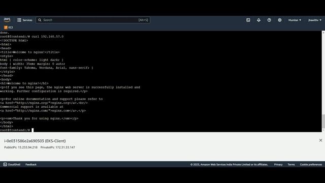Screen dimensions: 325x183
Task: Click the search magnifier icon
Action: [40, 20]
